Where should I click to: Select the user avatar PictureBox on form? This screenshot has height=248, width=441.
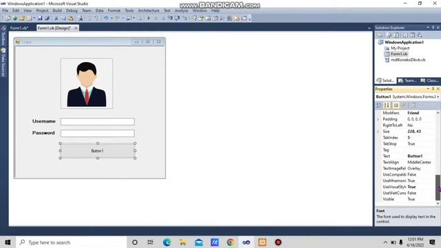tap(87, 83)
